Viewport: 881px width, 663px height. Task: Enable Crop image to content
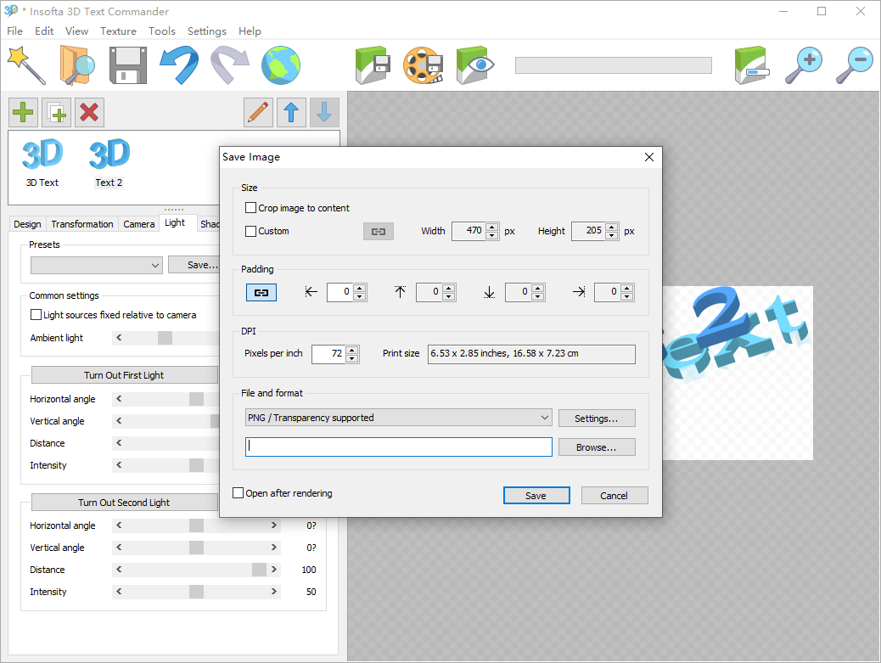(251, 206)
